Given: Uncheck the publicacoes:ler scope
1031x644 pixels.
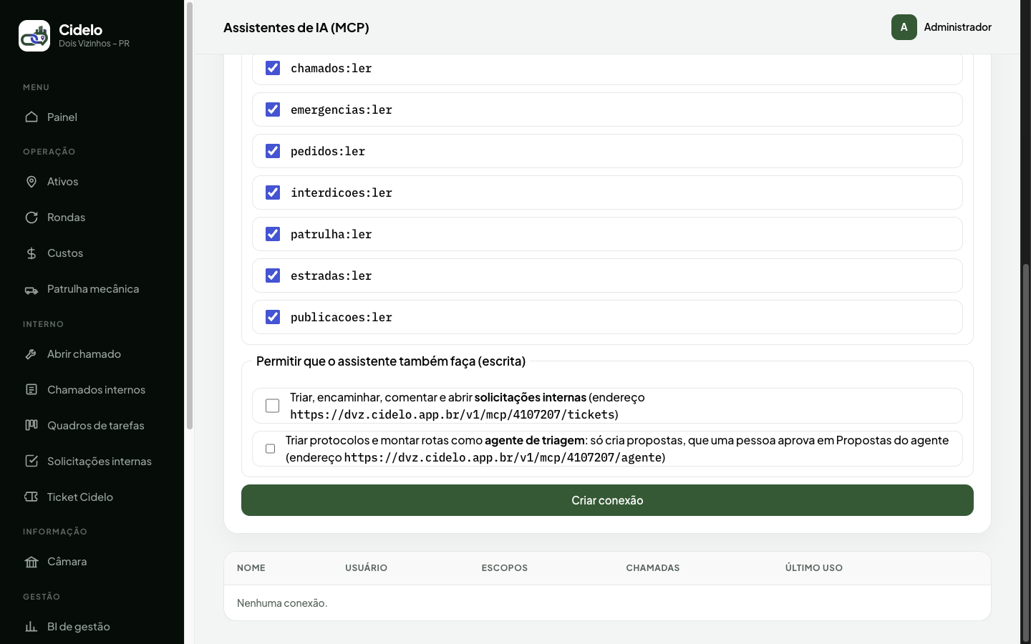Looking at the screenshot, I should coord(273,317).
